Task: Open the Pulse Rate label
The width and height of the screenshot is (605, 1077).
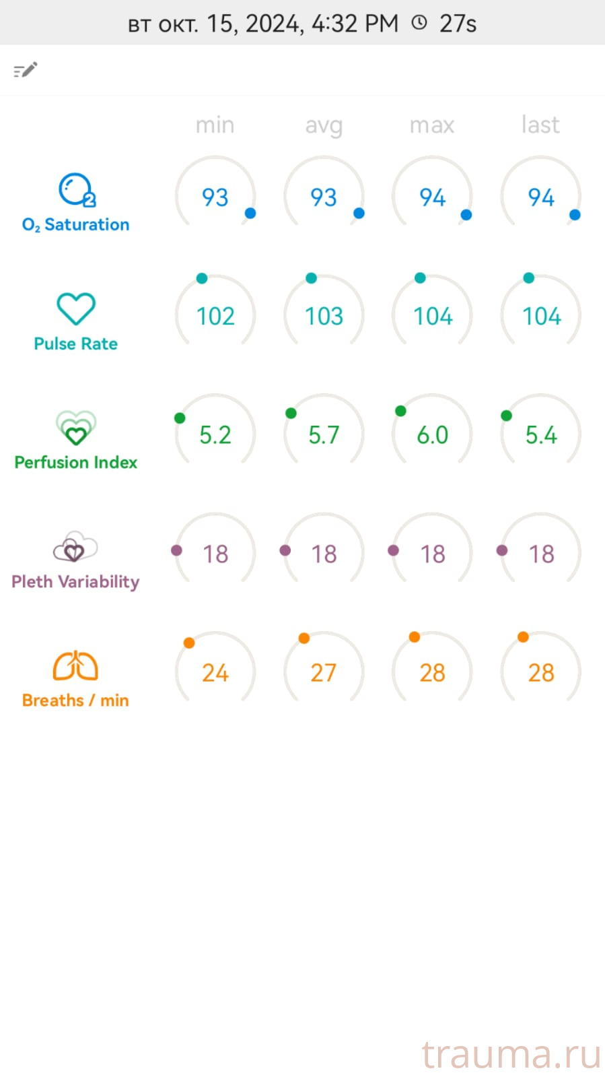Action: (75, 344)
